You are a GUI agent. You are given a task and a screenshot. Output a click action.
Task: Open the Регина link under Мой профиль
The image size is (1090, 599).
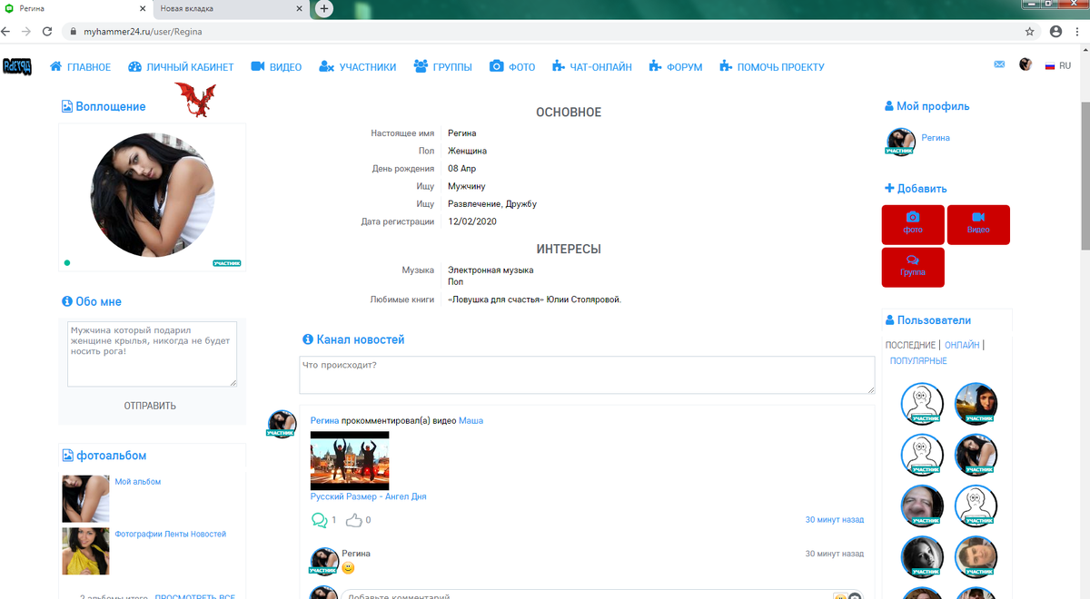[936, 138]
